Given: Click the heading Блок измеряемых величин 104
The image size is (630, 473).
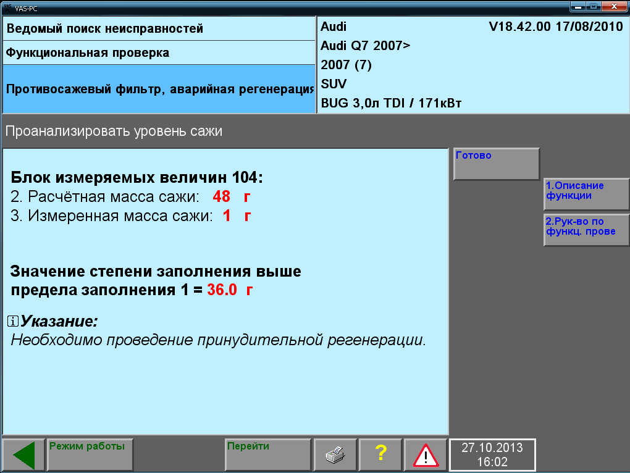Looking at the screenshot, I should pyautogui.click(x=136, y=177).
